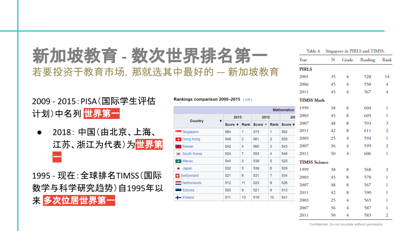The height and width of the screenshot is (231, 412).
Task: Click the Japan flag icon
Action: (178, 169)
